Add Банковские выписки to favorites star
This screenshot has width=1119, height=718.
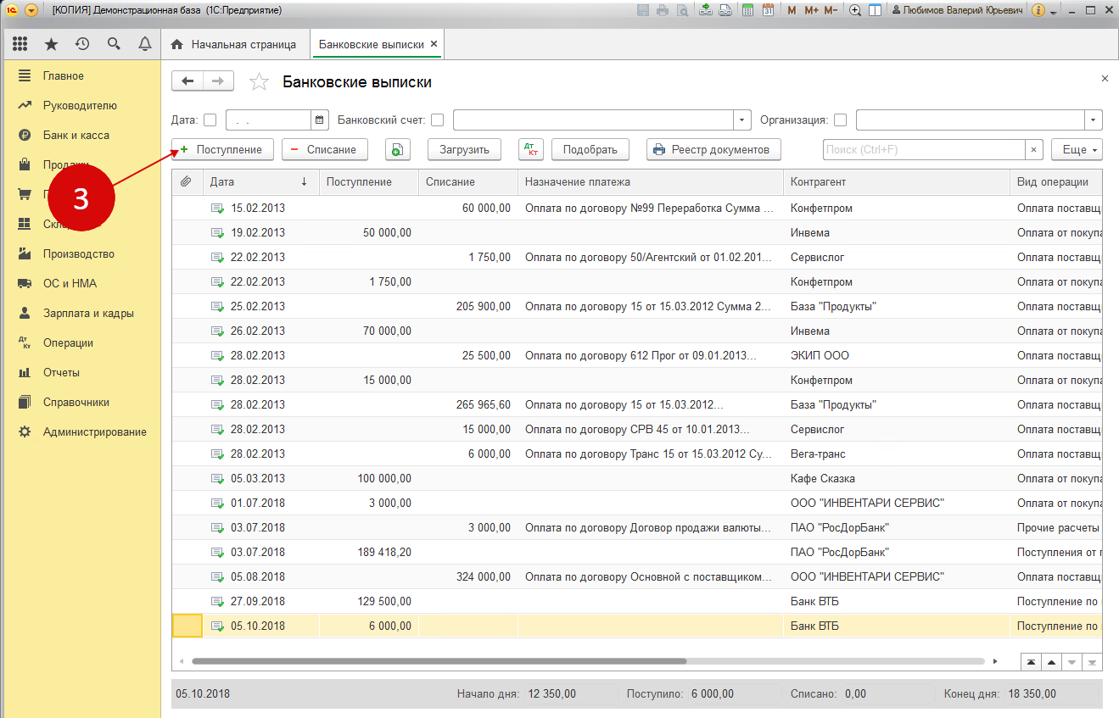click(x=260, y=82)
